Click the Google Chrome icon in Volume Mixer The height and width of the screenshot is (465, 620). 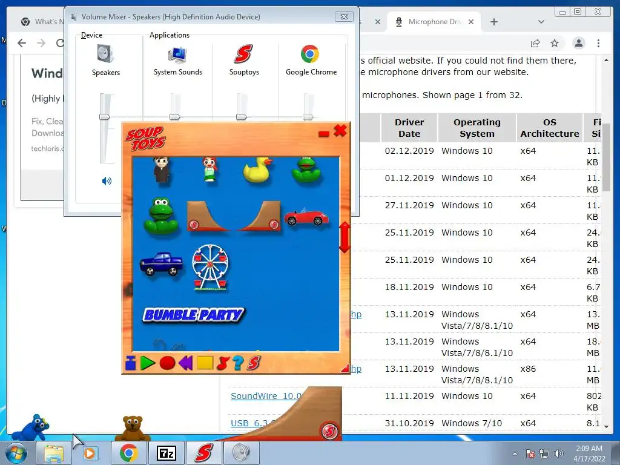click(x=309, y=54)
